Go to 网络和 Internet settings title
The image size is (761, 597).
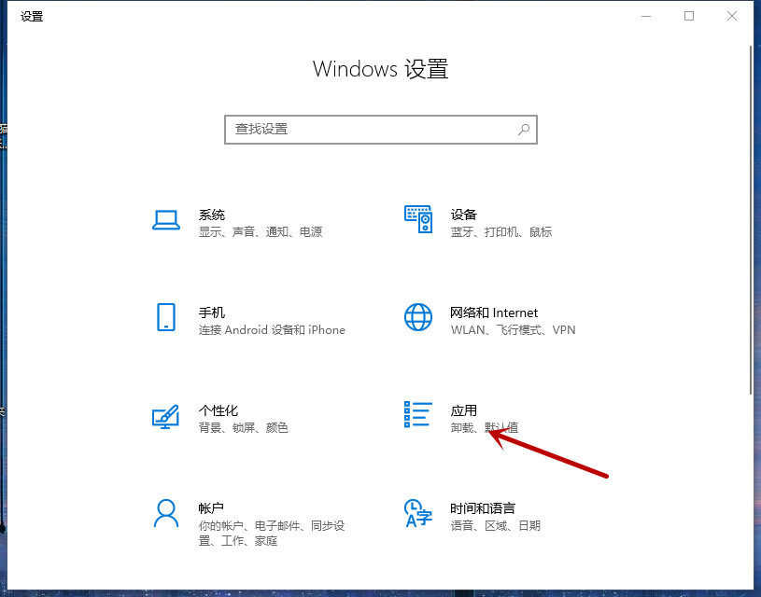pos(494,312)
